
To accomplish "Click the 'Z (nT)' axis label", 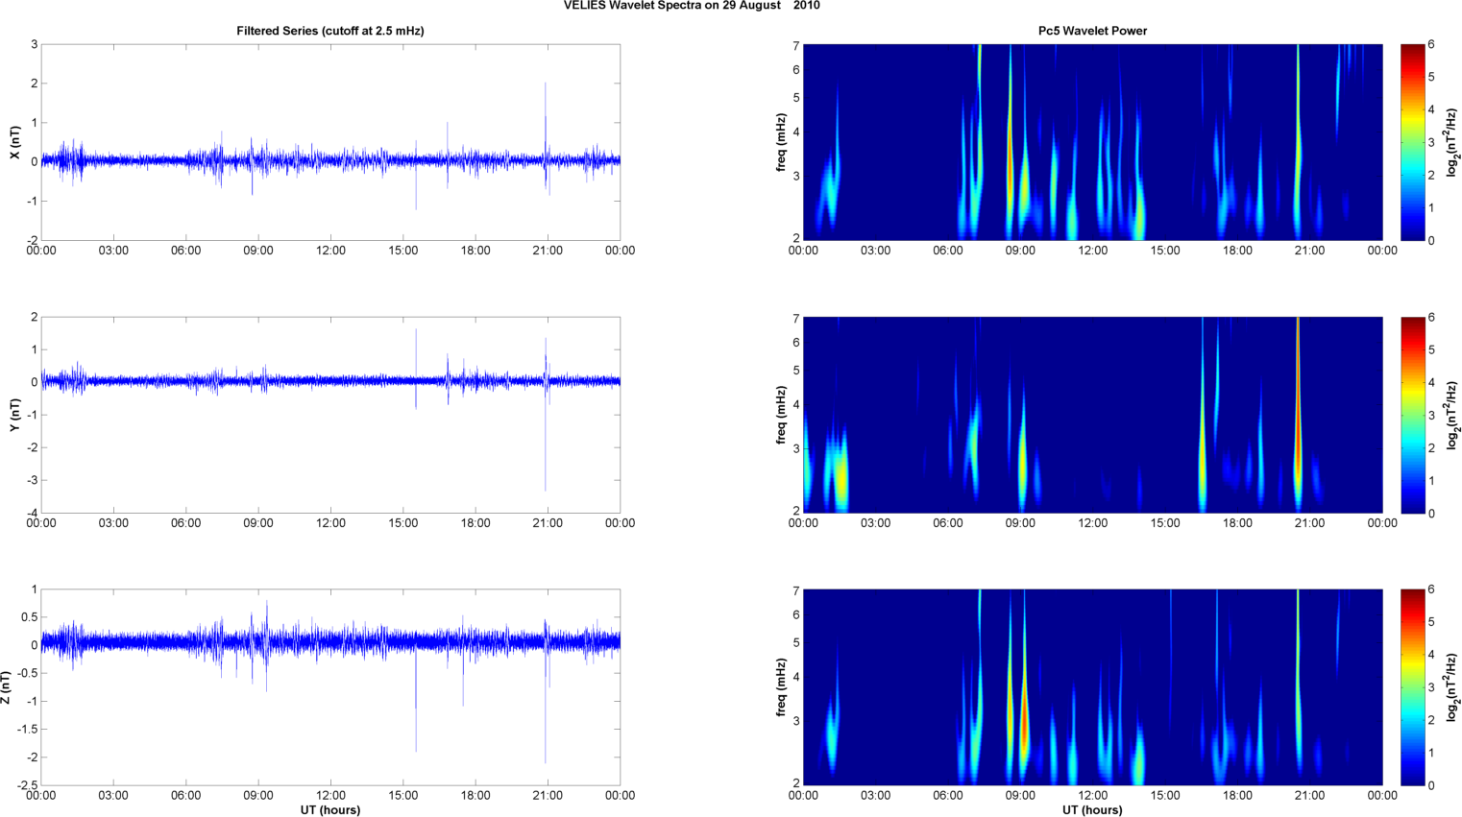I will point(6,687).
